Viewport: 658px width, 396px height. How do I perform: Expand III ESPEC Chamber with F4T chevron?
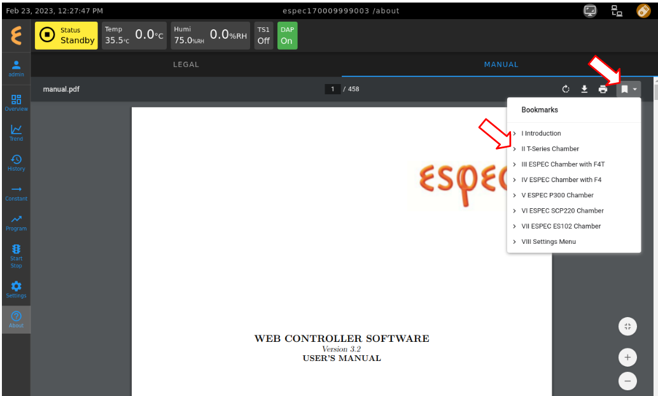click(514, 164)
